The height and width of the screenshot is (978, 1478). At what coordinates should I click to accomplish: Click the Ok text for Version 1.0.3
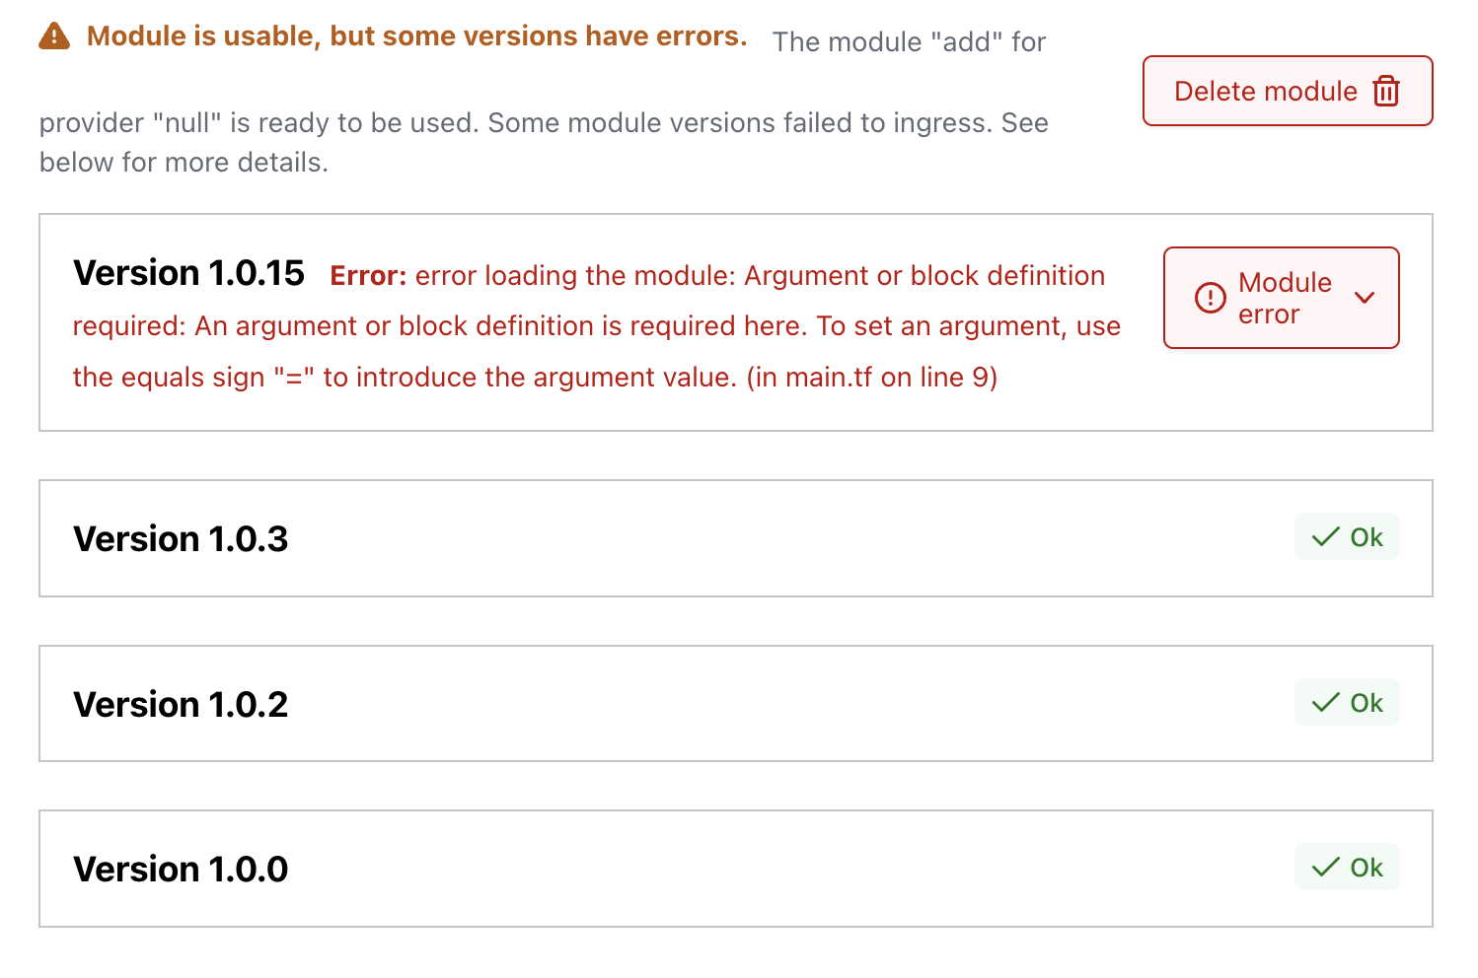point(1367,537)
